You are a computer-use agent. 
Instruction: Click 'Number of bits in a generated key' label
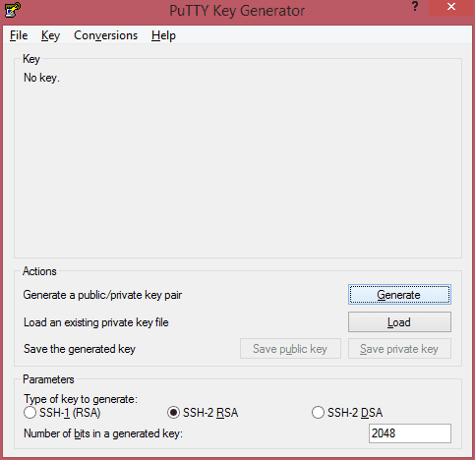103,433
